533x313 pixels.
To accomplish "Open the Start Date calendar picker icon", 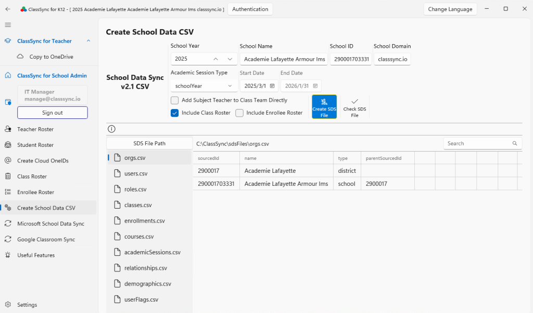I will (x=272, y=86).
